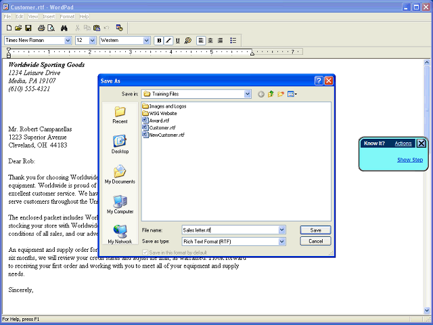Open the font color palette button
Image resolution: width=433 pixels, height=325 pixels.
coord(188,41)
